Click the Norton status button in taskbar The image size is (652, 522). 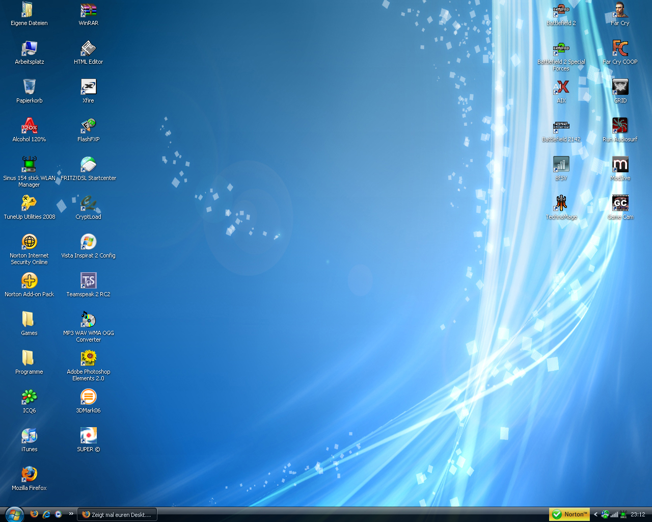pyautogui.click(x=569, y=514)
